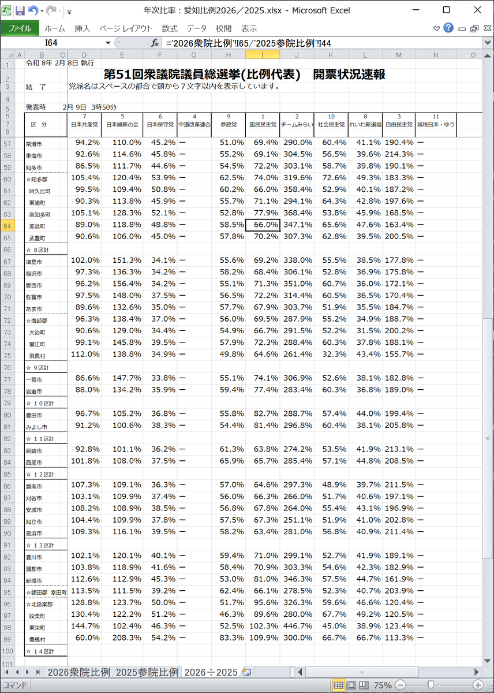Select column D header
Screen dimensions: 494x693
[x=84, y=55]
